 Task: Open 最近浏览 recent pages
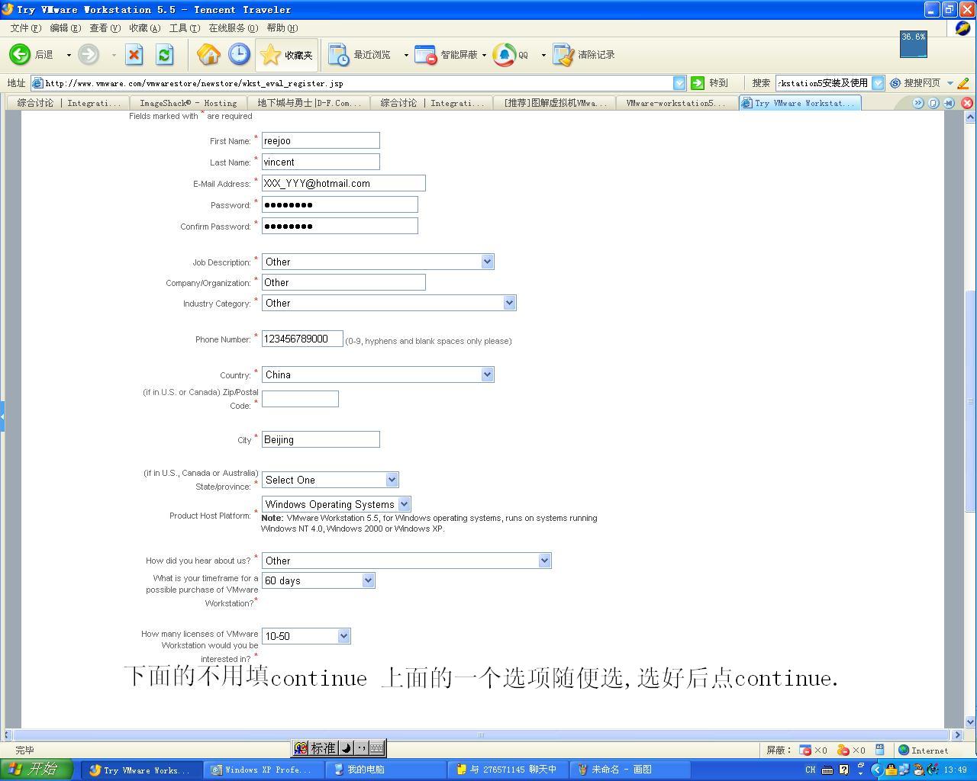[x=360, y=54]
